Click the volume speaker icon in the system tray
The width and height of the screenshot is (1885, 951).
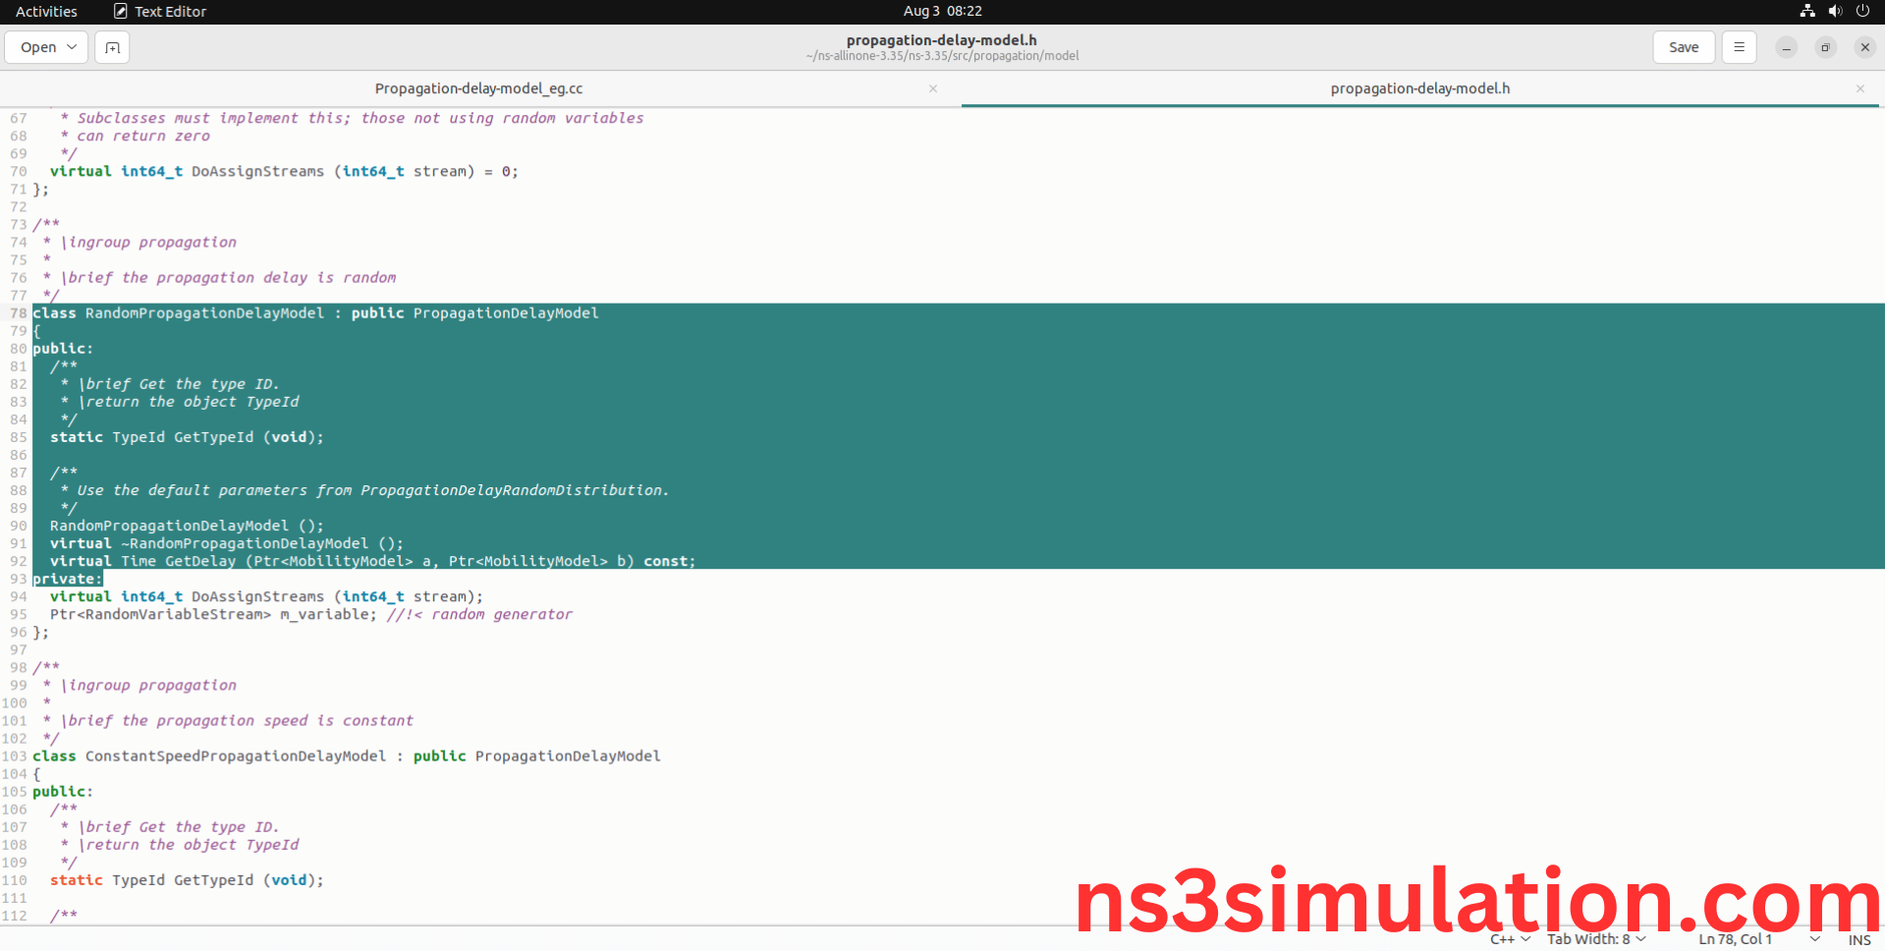coord(1834,11)
